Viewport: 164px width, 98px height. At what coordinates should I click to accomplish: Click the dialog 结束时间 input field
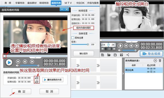pyautogui.click(x=25, y=82)
